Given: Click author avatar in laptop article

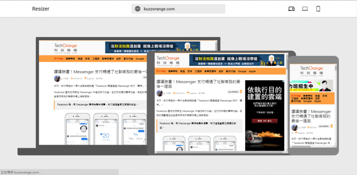Looking at the screenshot, I should click(x=57, y=79).
